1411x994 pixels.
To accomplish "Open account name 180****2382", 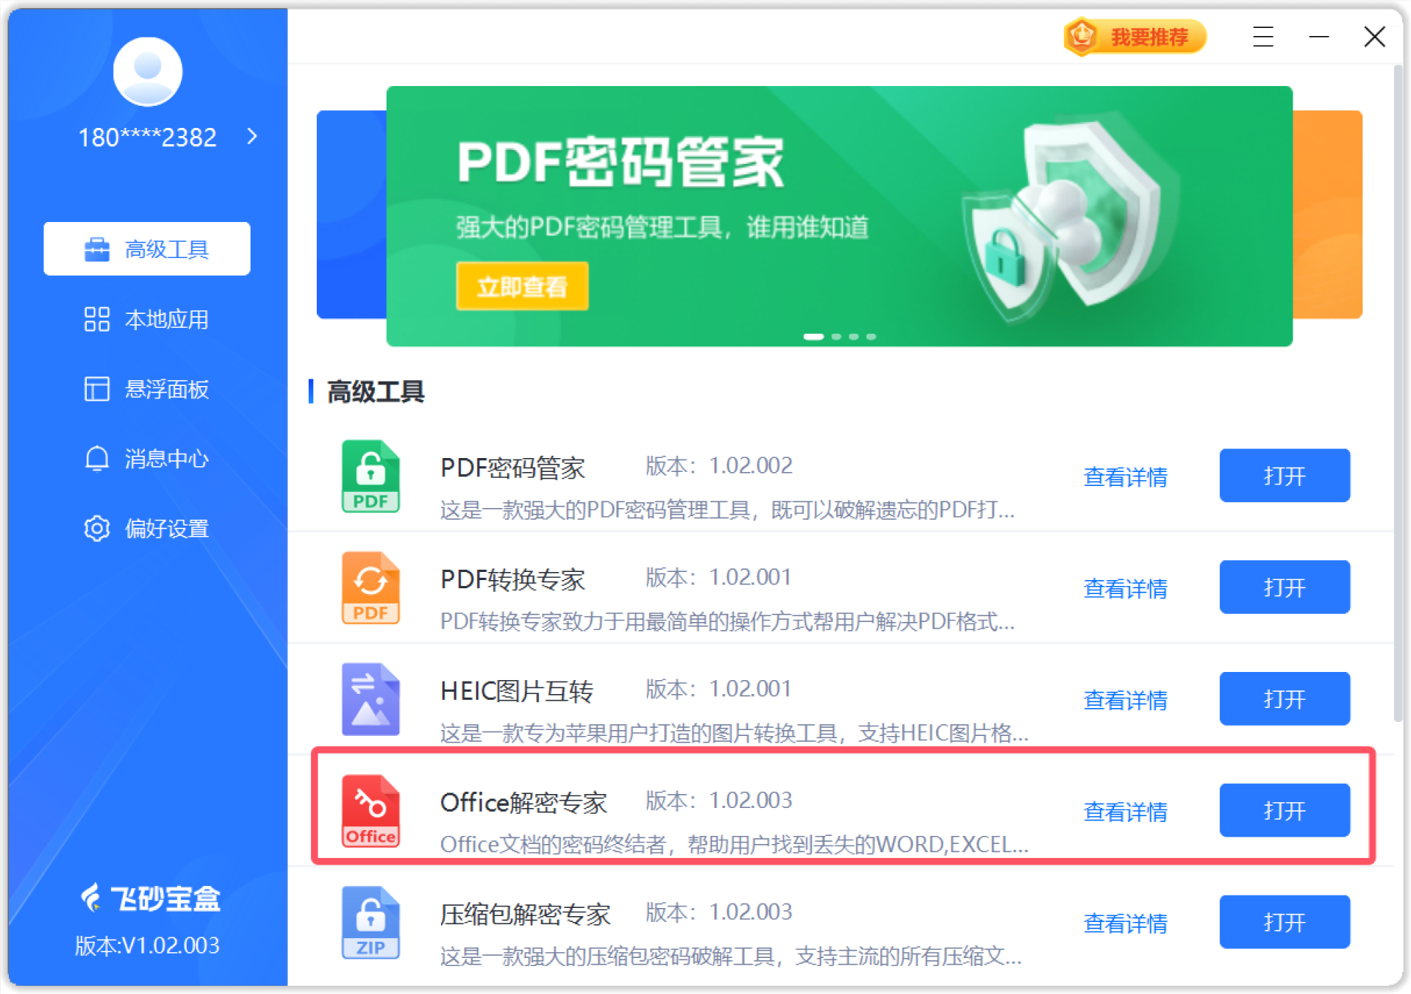I will point(148,137).
